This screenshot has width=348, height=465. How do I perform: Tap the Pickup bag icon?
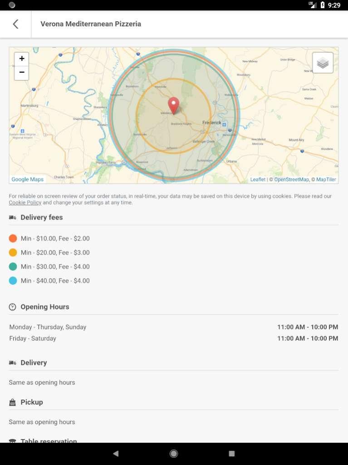point(12,402)
